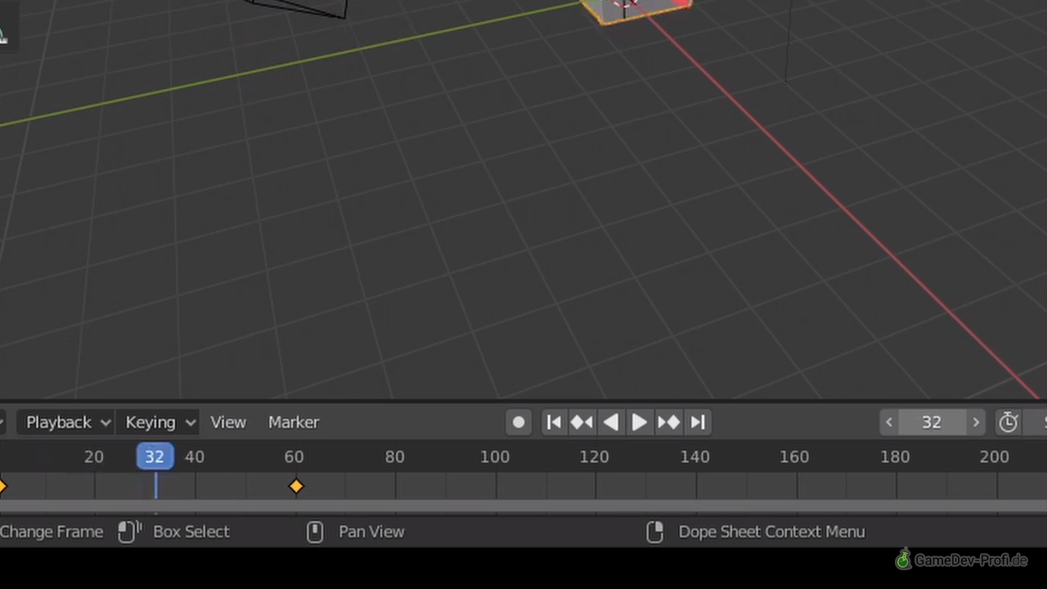Jump to the previous keyframe
Viewport: 1047px width, 589px height.
pos(582,422)
